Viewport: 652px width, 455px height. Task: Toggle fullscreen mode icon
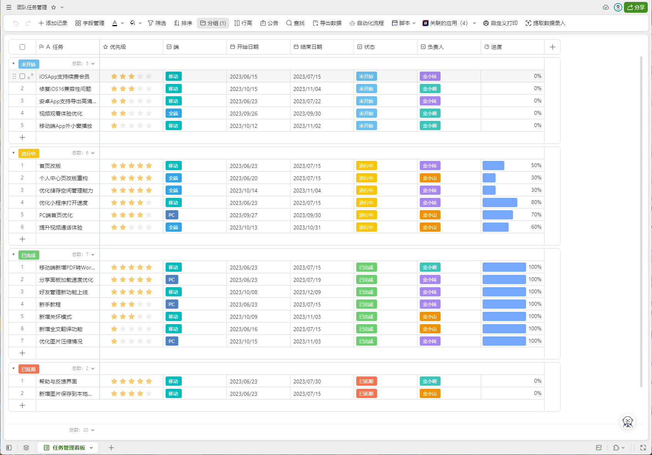coord(643,448)
